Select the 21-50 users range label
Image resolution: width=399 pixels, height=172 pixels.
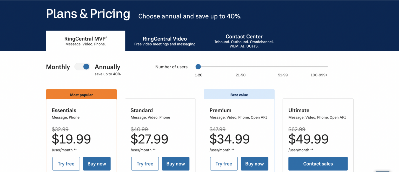click(241, 75)
